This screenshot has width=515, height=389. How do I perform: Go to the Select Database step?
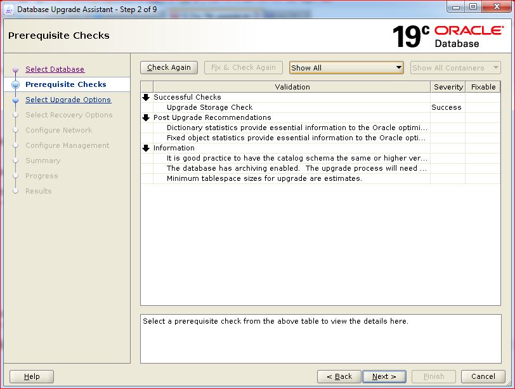(55, 69)
